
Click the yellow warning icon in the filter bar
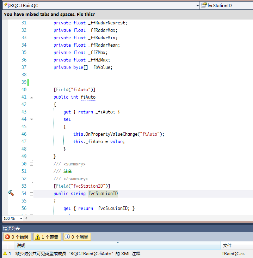click(37, 237)
